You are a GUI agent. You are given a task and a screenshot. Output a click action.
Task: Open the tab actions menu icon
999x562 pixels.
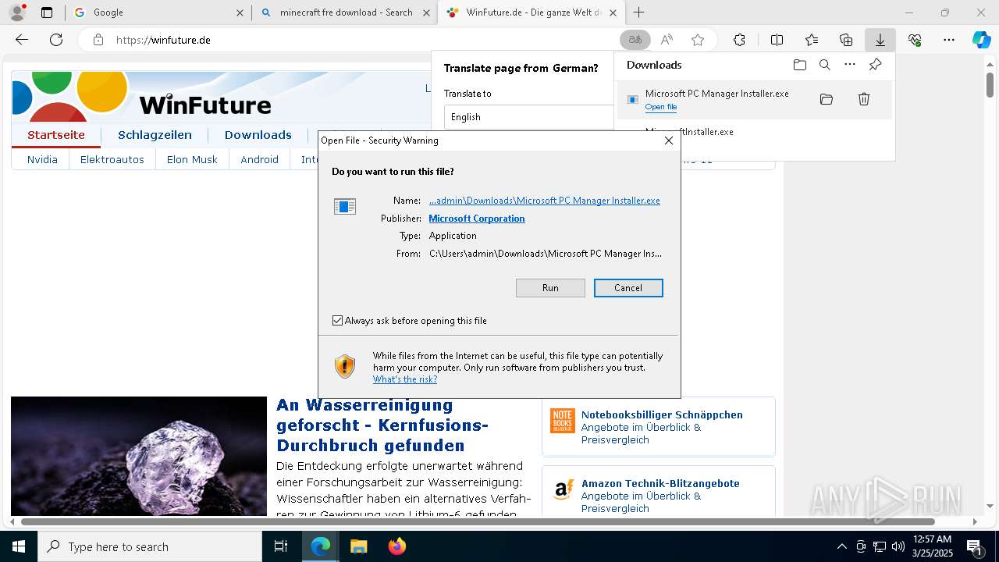pos(47,12)
